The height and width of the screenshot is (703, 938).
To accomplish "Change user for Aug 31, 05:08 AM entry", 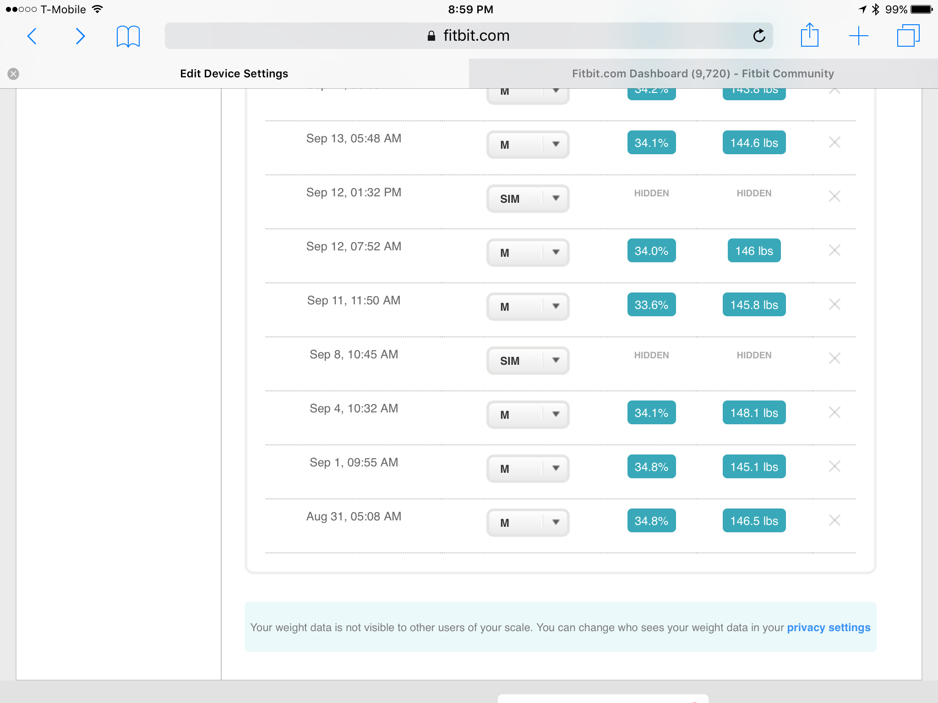I will (528, 523).
